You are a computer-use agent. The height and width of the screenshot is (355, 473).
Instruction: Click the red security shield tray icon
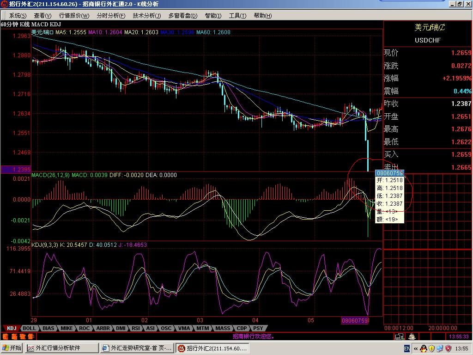[448, 348]
